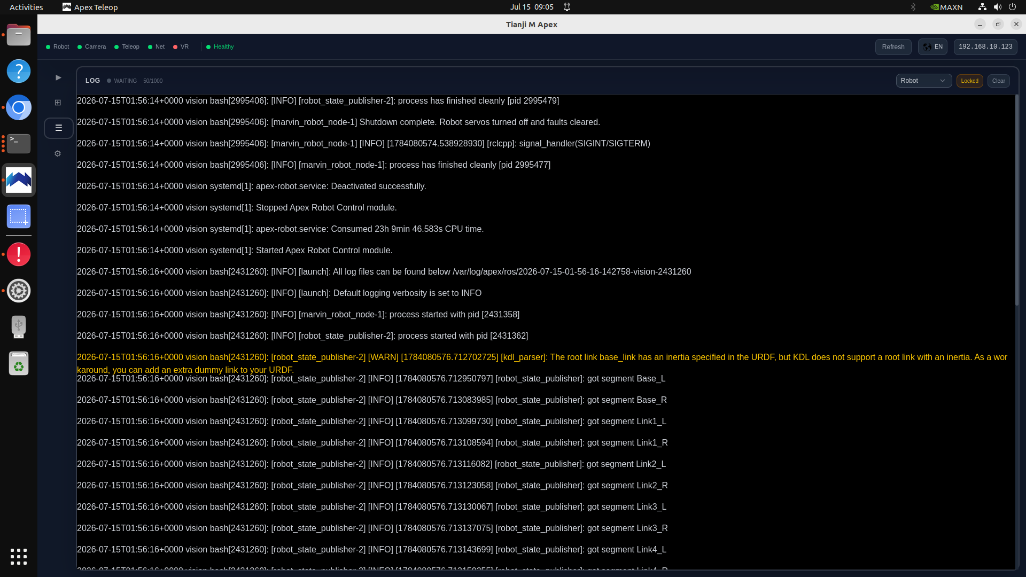Open the Apex Teleop app menu
The height and width of the screenshot is (577, 1026).
click(90, 7)
